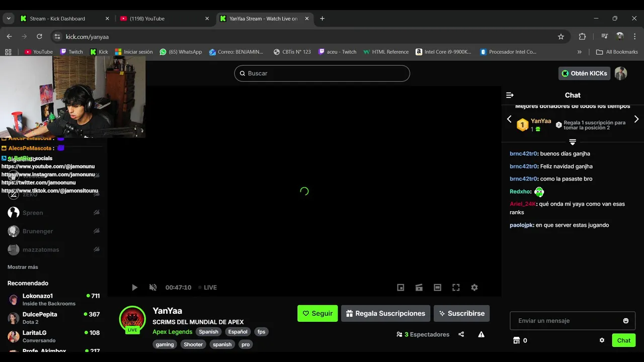
Task: Select the gaming tag
Action: point(165,344)
